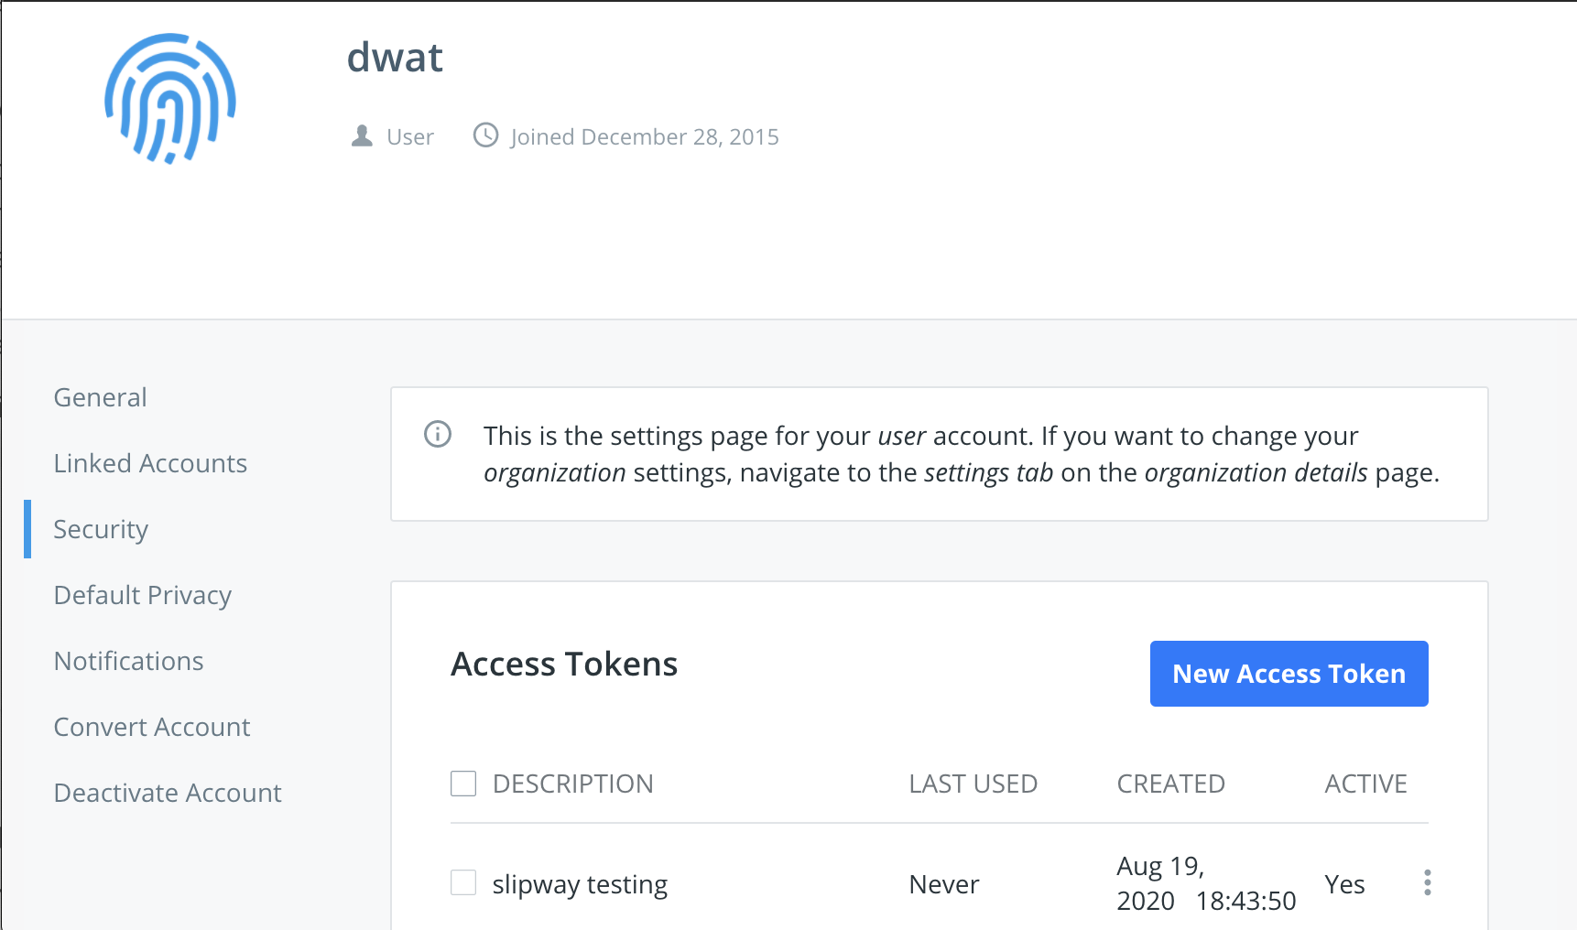Viewport: 1577px width, 930px height.
Task: Open the Notifications settings
Action: [x=129, y=661]
